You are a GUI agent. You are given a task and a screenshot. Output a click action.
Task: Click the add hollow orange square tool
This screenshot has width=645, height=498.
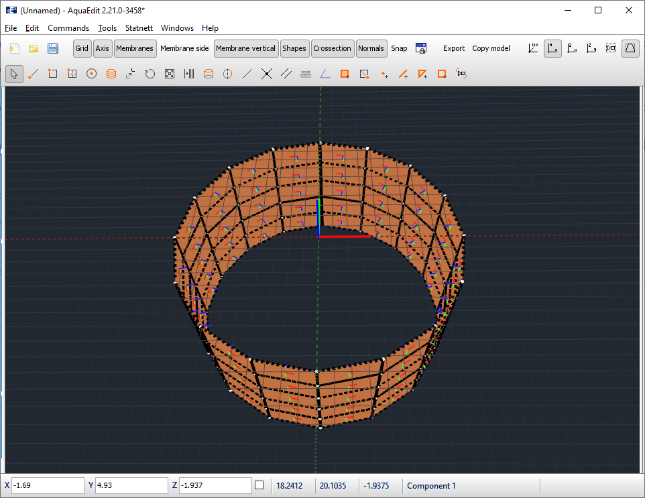point(442,74)
